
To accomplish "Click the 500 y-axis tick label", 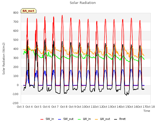I will pos(16,40).
